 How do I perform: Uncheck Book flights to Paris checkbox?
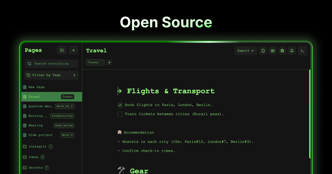[120, 105]
